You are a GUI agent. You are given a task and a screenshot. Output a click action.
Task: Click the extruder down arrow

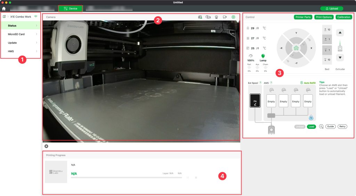click(340, 57)
